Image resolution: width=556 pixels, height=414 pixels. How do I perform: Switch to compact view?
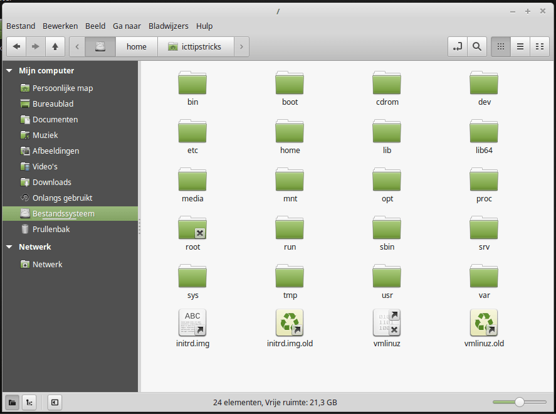click(540, 46)
